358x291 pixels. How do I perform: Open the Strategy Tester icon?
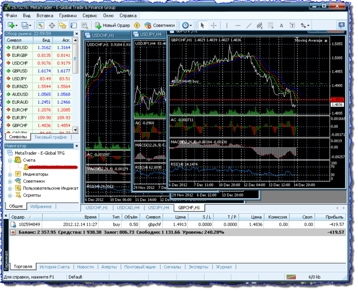pyautogui.click(x=85, y=26)
